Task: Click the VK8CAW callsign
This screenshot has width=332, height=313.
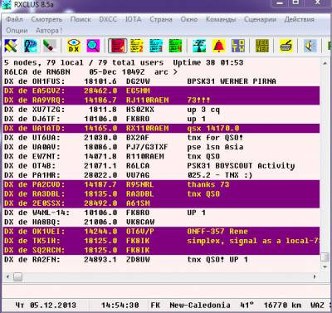Action: (x=140, y=223)
